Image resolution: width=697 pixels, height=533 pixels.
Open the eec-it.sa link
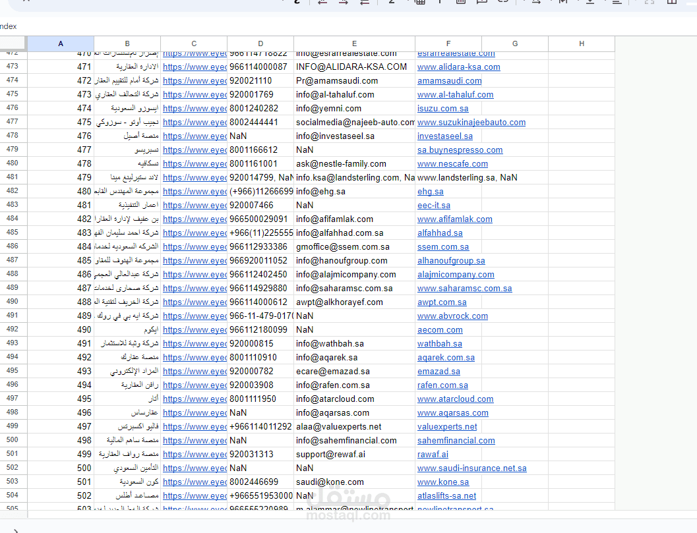[434, 205]
